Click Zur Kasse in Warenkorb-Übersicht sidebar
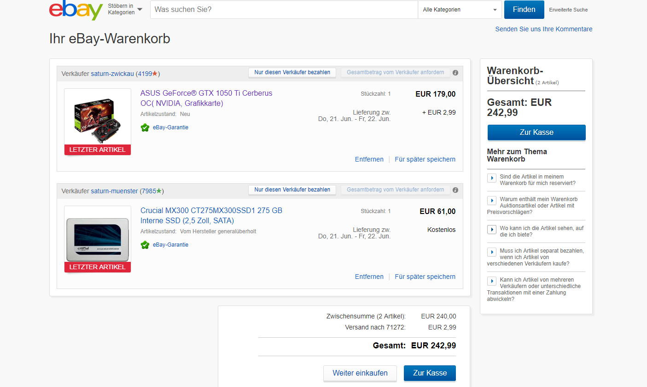This screenshot has height=387, width=647. pyautogui.click(x=536, y=133)
